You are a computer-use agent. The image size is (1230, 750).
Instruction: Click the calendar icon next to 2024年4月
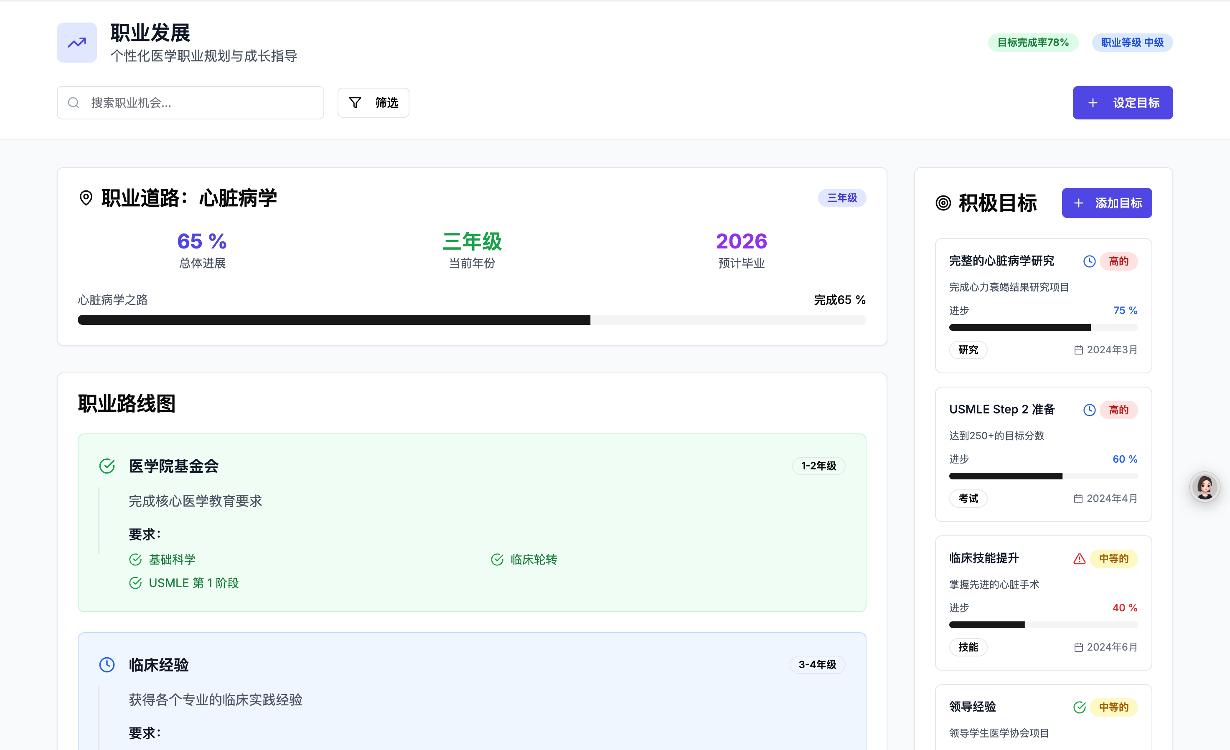coord(1078,499)
